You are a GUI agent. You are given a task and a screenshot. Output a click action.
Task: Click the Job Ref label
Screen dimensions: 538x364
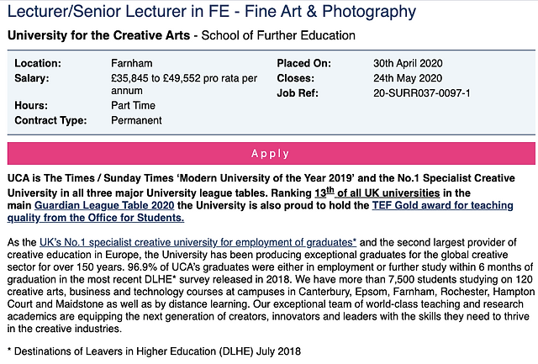pos(298,93)
